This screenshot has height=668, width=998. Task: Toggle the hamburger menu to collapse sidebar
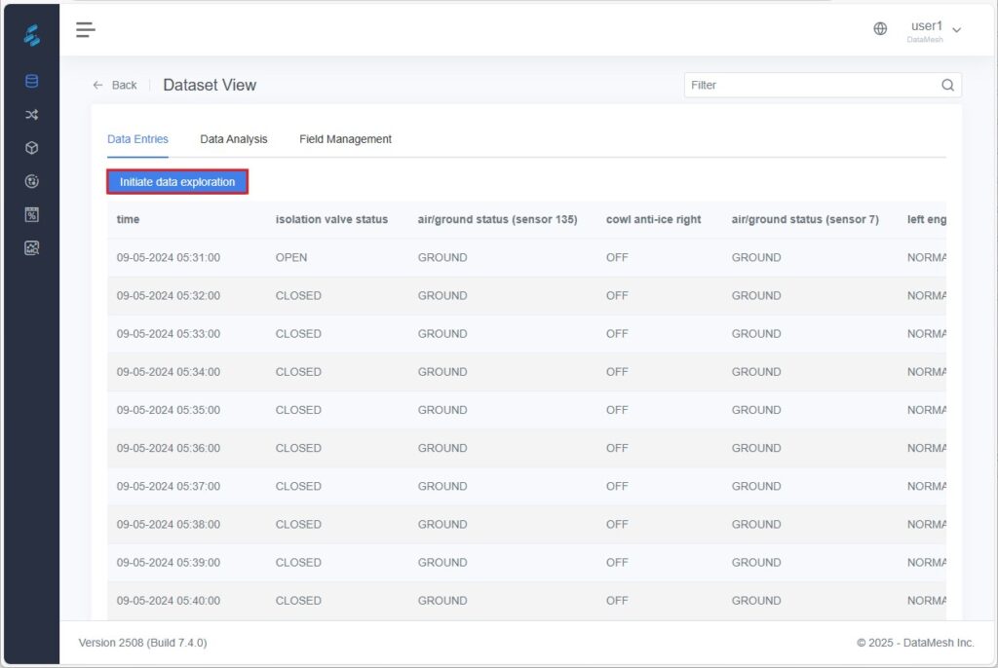tap(86, 29)
